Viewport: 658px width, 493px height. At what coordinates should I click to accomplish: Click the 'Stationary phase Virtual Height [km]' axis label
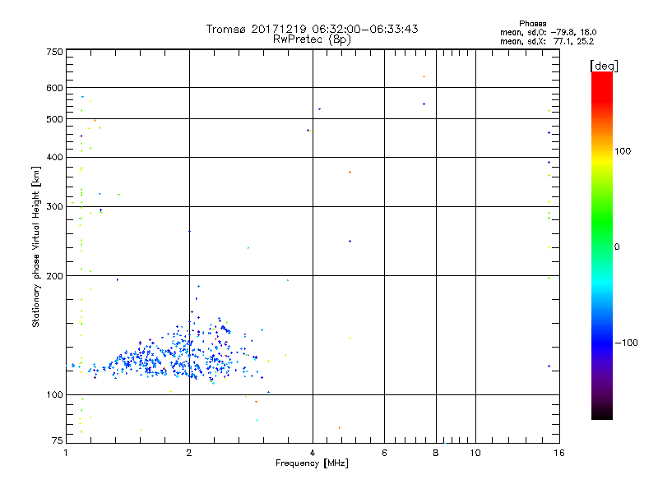(x=36, y=247)
